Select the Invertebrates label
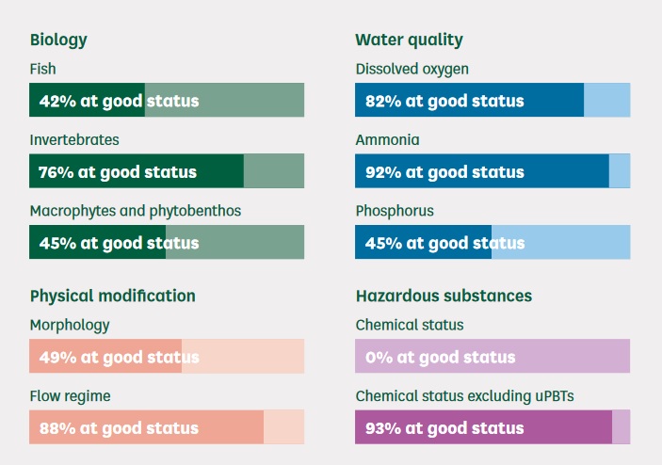The width and height of the screenshot is (662, 465). [74, 139]
